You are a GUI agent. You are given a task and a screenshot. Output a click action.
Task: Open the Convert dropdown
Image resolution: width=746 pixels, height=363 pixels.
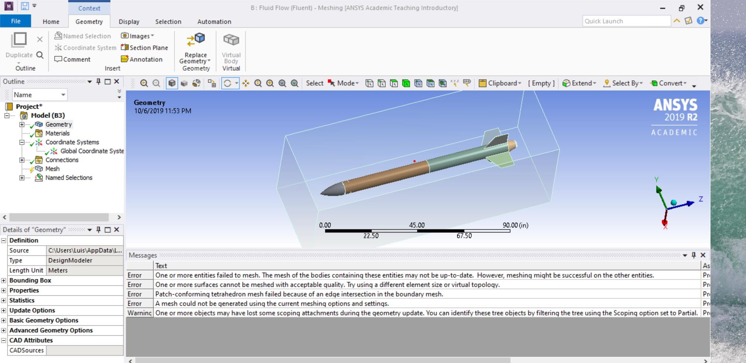(x=668, y=83)
